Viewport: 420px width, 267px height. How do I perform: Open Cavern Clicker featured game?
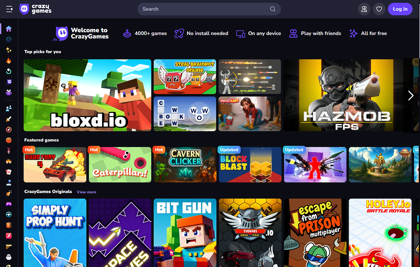tap(185, 165)
